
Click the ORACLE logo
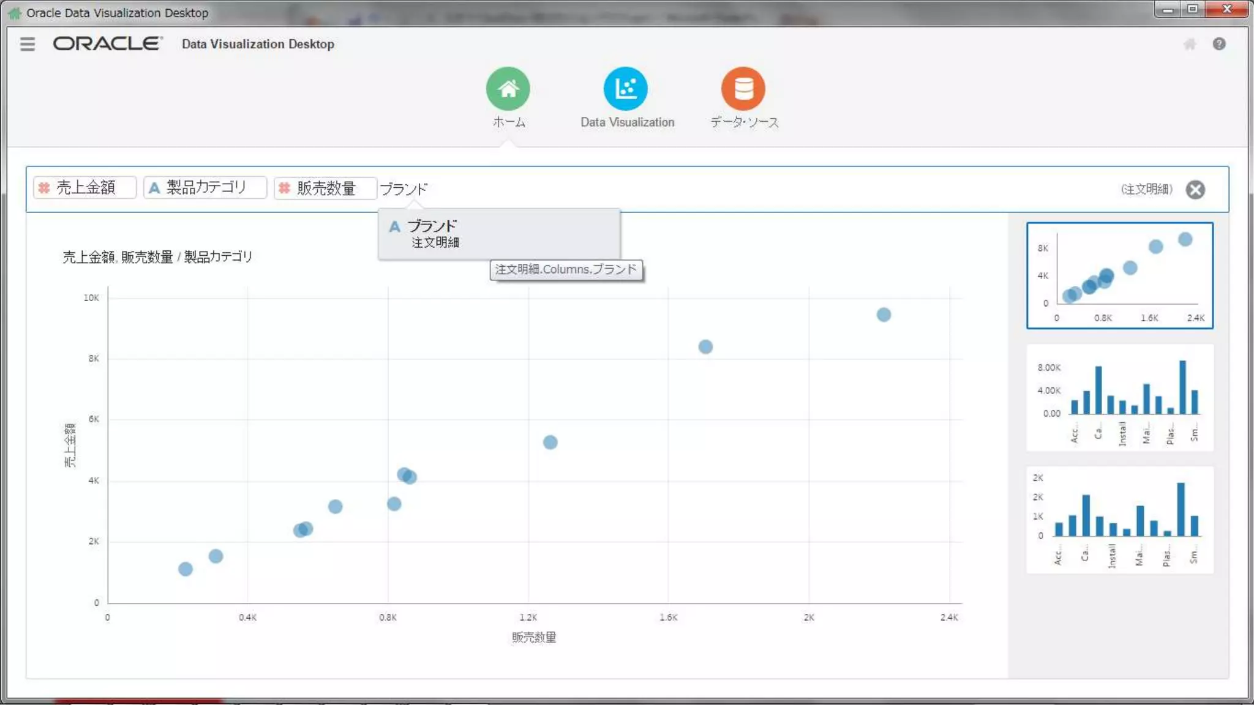[x=108, y=43]
